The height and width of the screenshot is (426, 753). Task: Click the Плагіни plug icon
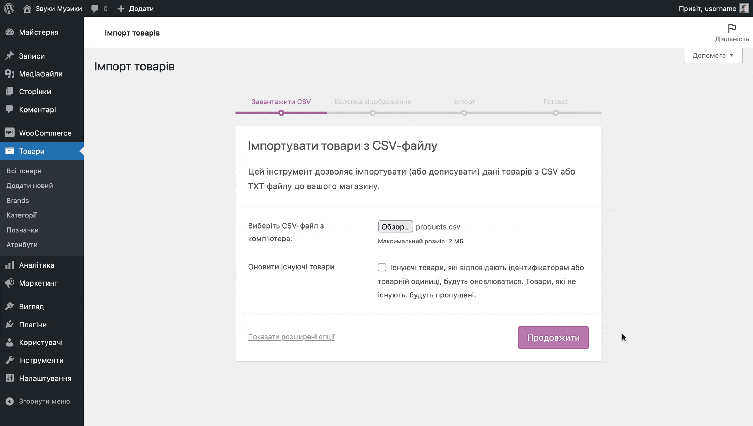click(10, 324)
